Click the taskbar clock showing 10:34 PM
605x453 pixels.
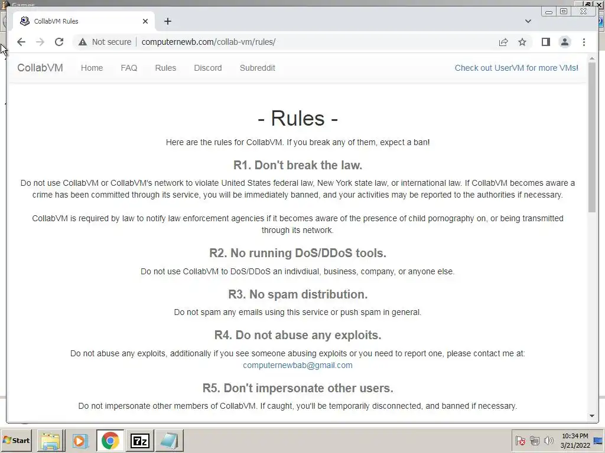tap(575, 441)
